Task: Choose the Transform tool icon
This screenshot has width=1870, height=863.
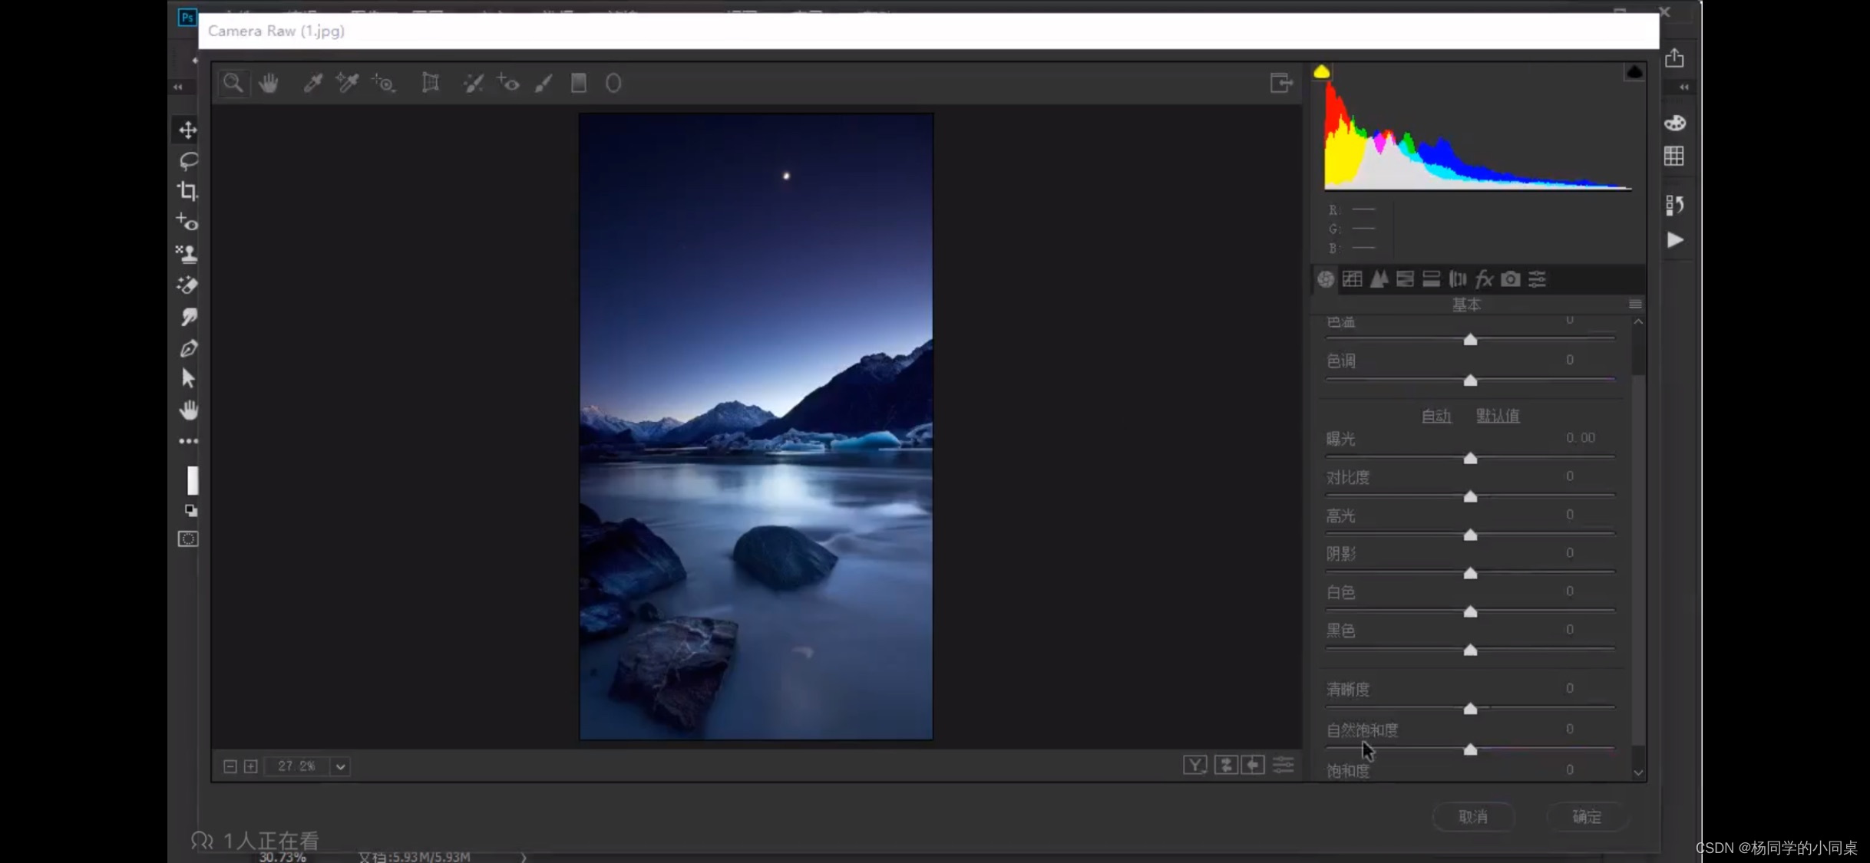Action: pyautogui.click(x=431, y=83)
